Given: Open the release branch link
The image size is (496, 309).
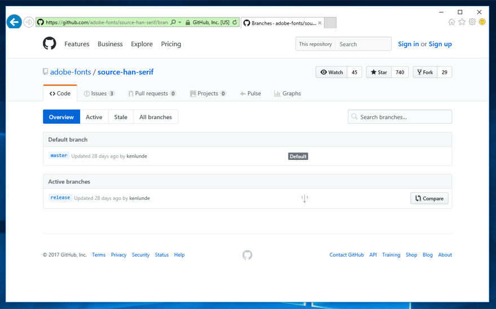Looking at the screenshot, I should (60, 198).
